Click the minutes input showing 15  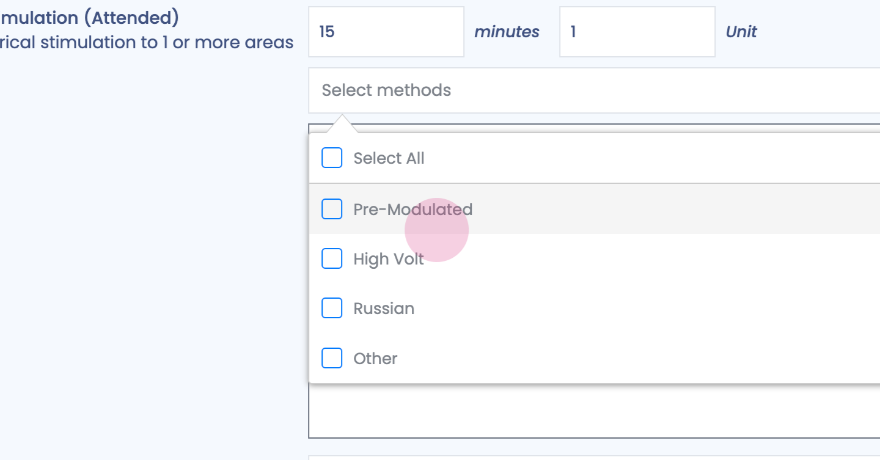tap(386, 32)
